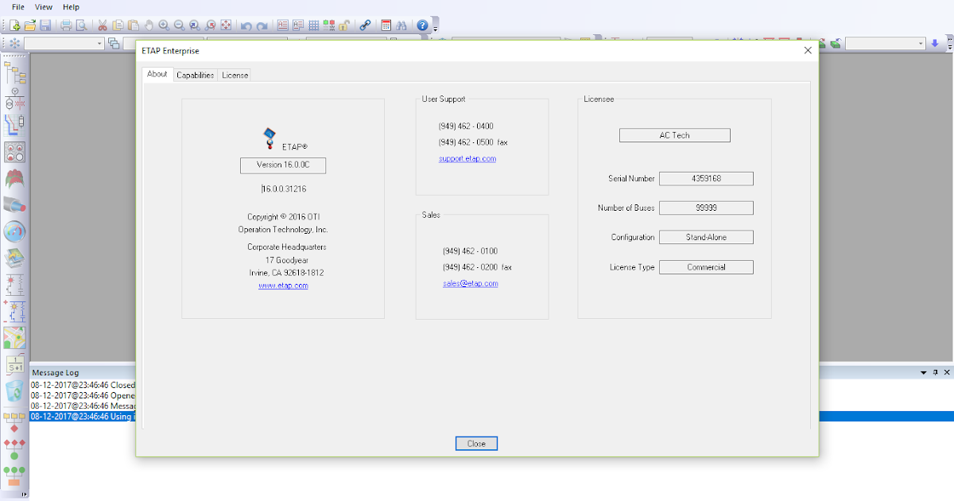Click the calendar icon in the toolbar
This screenshot has width=954, height=501.
click(x=386, y=25)
